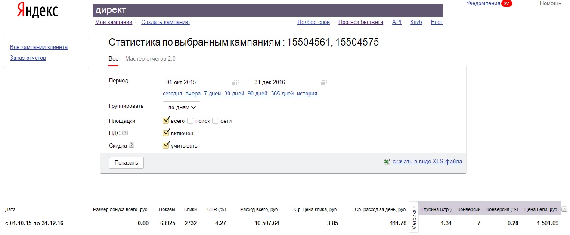Click the Ср. расход за день header

pyautogui.click(x=381, y=210)
